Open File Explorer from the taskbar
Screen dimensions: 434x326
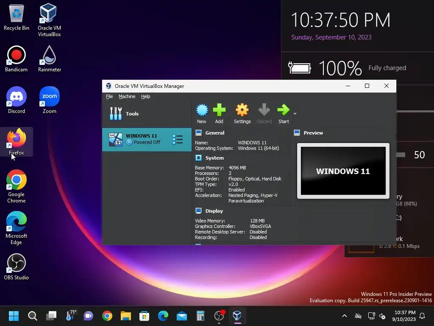pyautogui.click(x=125, y=316)
